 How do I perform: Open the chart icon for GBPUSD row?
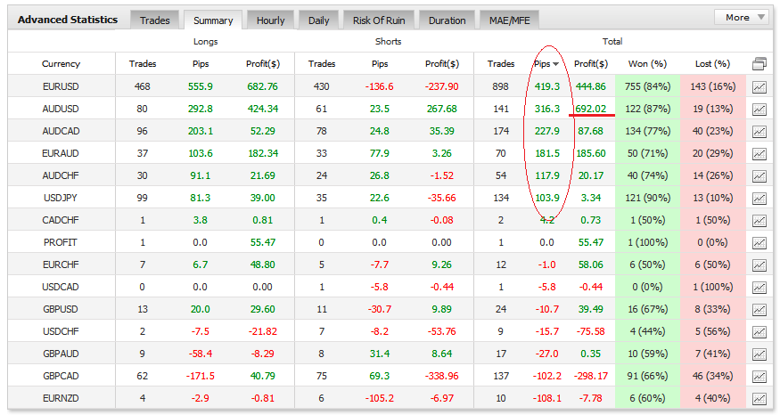(x=759, y=310)
